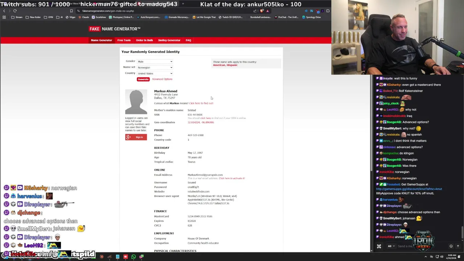Screen dimensions: 464x261
Task: Select the occupation Community health educator
Action: tap(203, 243)
